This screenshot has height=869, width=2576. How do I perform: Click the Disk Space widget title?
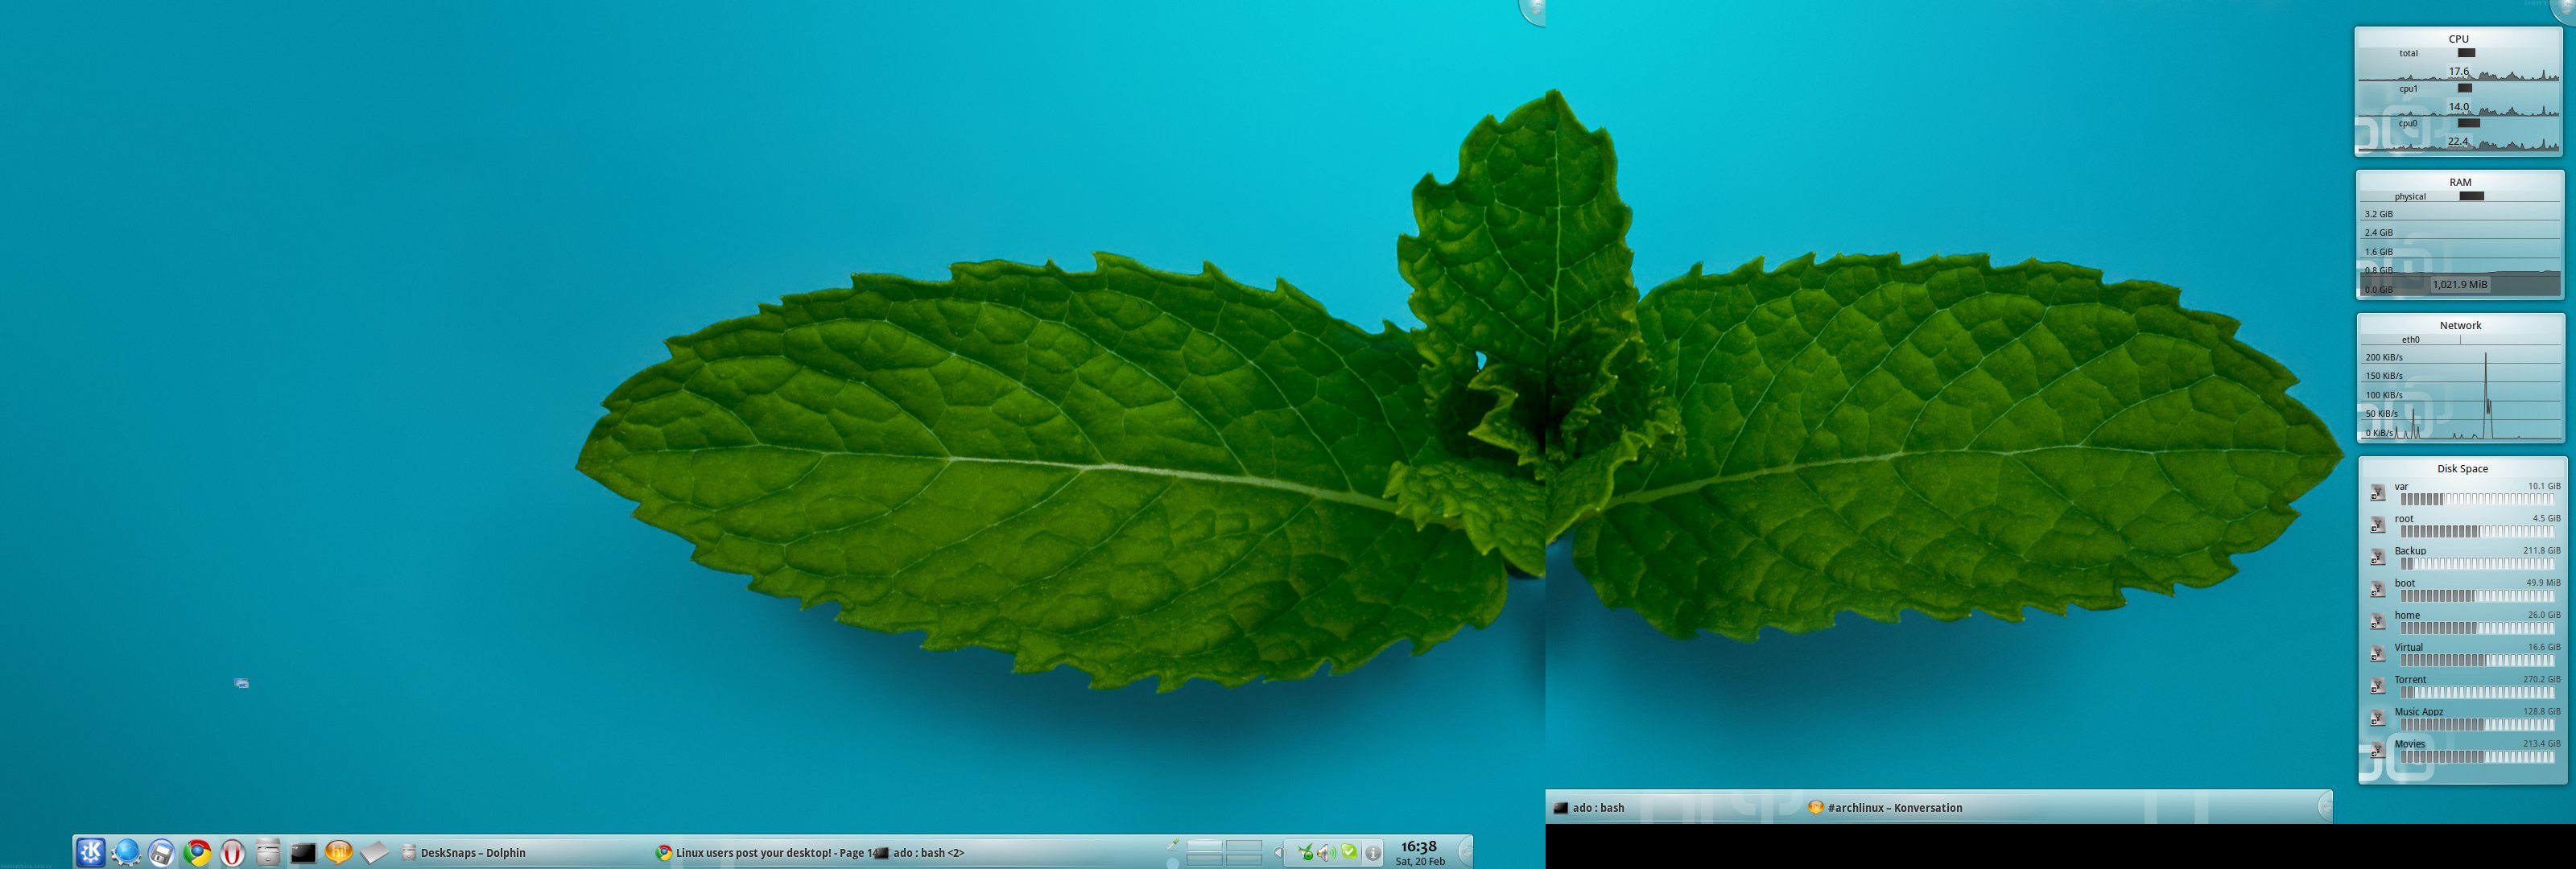(2463, 468)
